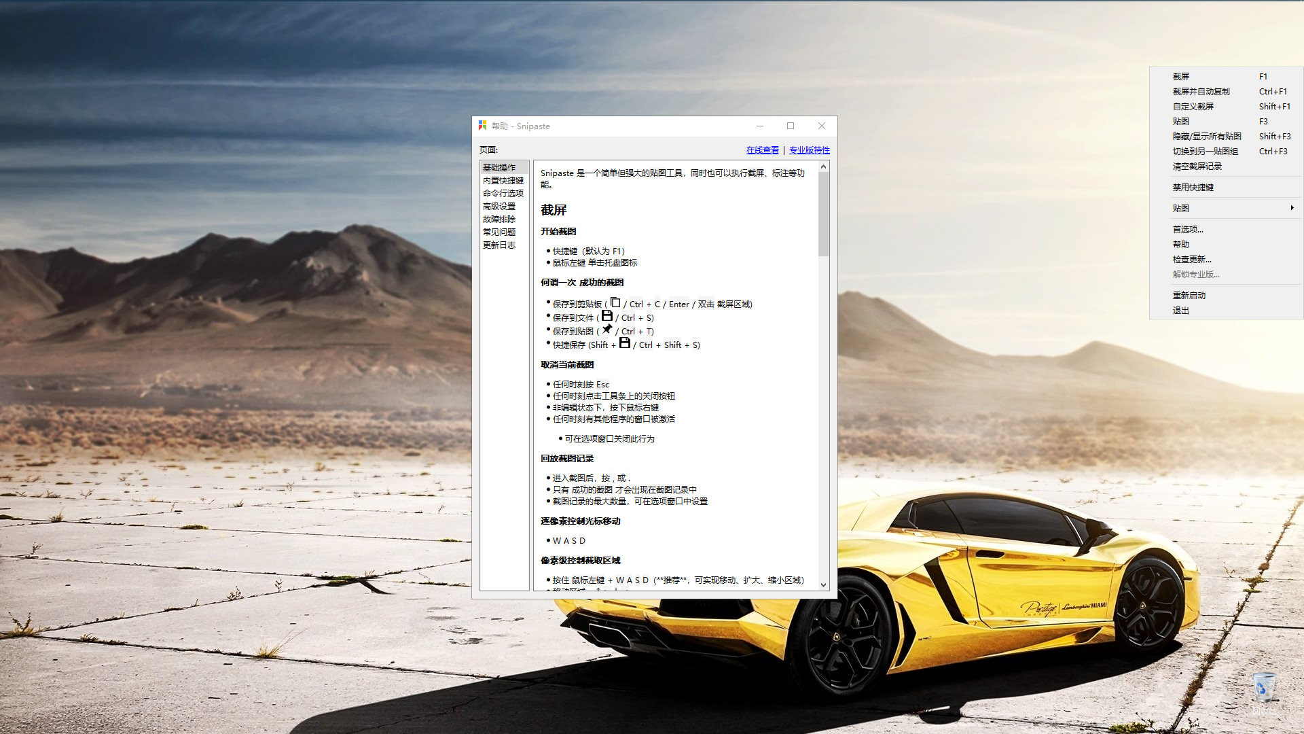Click the pin icon beside 保存到贴图
The height and width of the screenshot is (734, 1304).
[607, 330]
